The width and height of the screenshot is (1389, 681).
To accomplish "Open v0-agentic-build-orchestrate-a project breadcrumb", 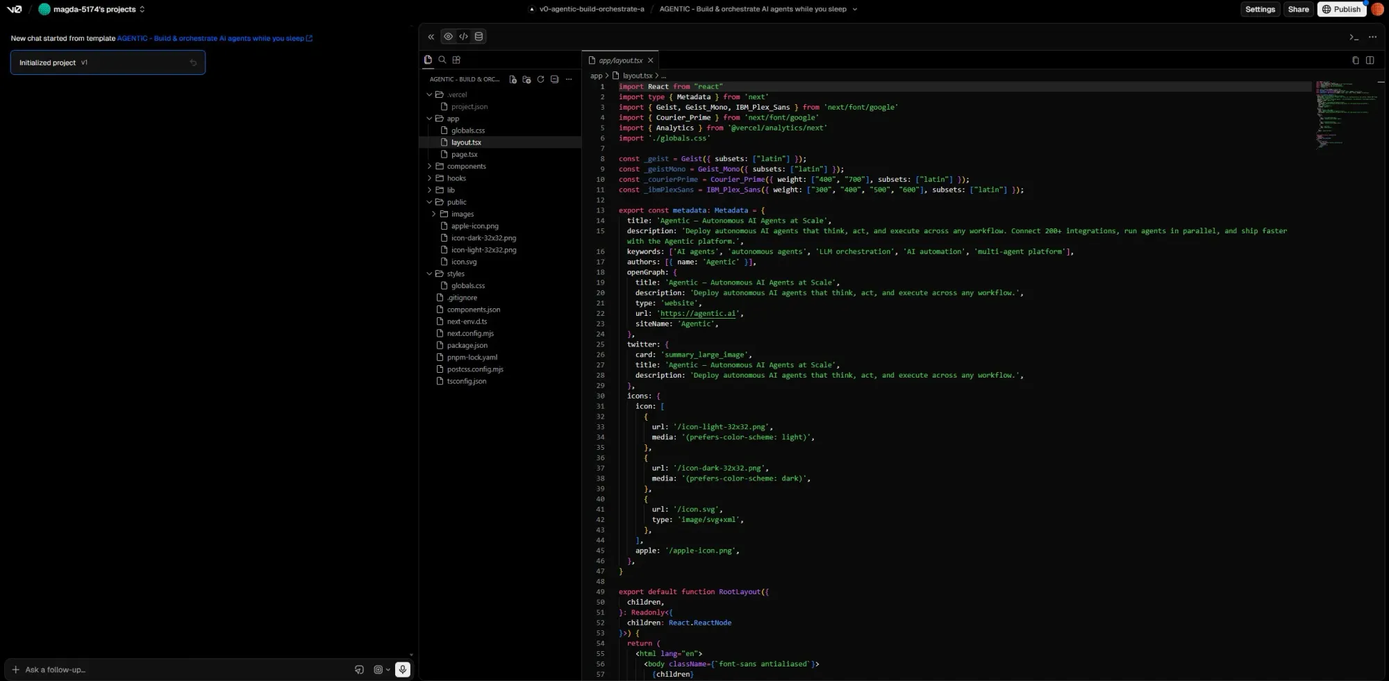I will click(x=592, y=9).
